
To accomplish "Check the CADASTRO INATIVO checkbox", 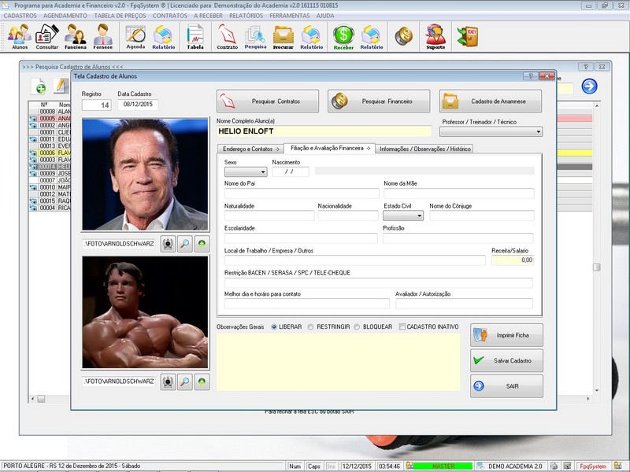I will coord(402,326).
